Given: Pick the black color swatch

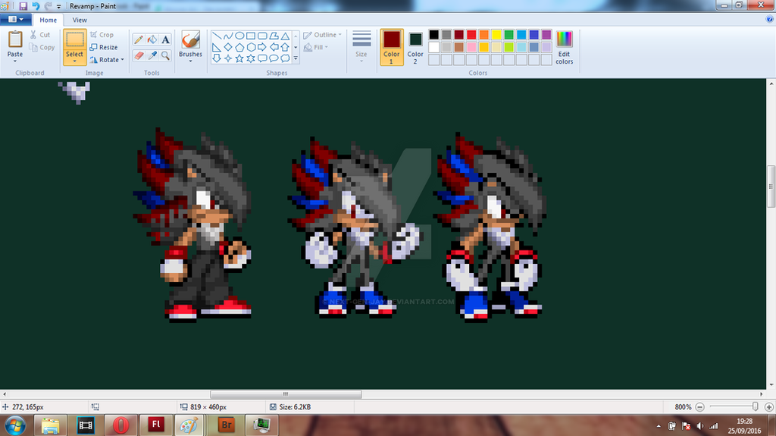Looking at the screenshot, I should tap(434, 34).
